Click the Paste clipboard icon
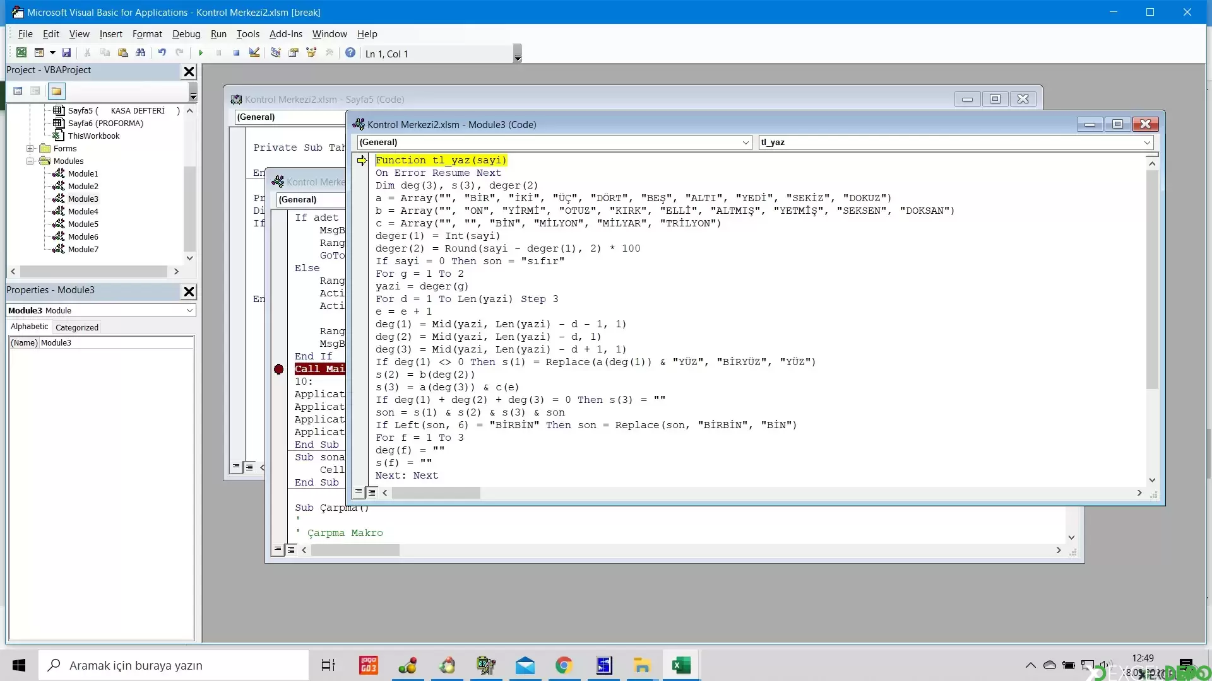This screenshot has width=1212, height=681. pos(123,53)
